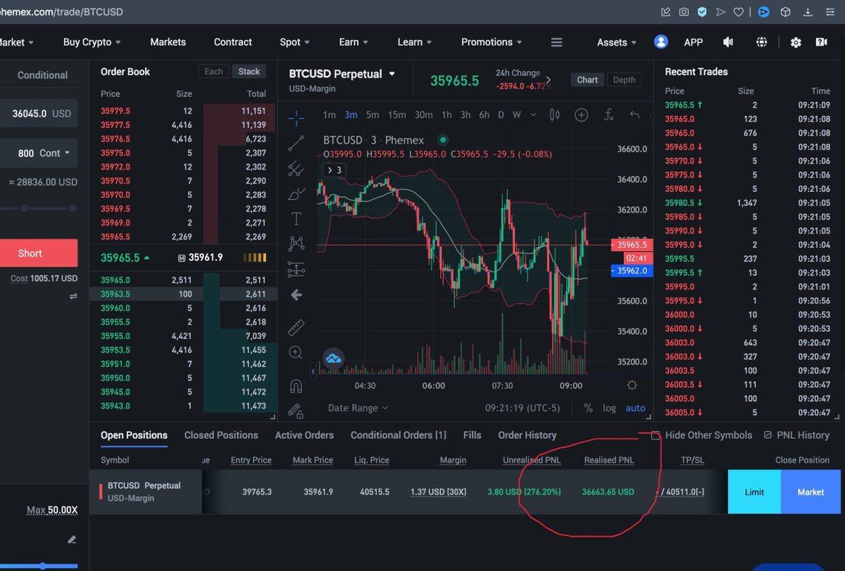
Task: Click the browser ad-blocker shield icon
Action: 702,12
